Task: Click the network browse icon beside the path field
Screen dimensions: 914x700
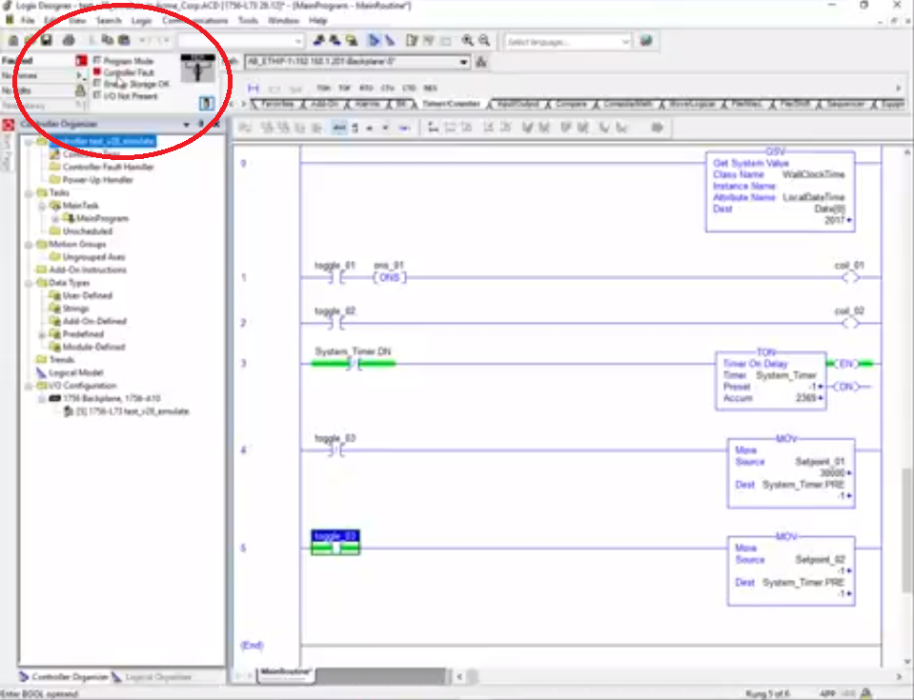Action: coord(481,62)
